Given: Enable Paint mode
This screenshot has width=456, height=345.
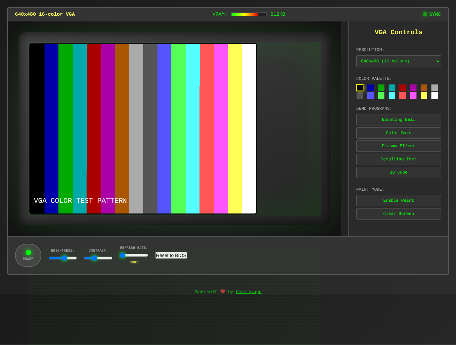Looking at the screenshot, I should click(398, 200).
